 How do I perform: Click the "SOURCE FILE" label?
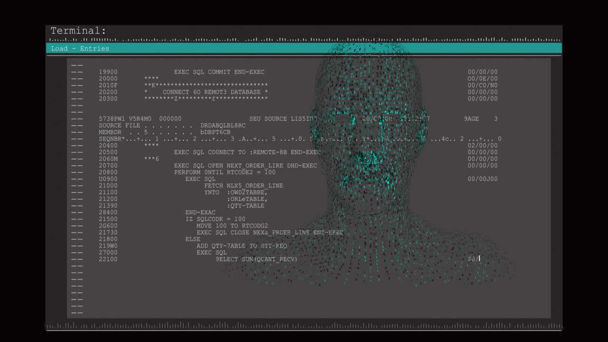click(x=119, y=125)
